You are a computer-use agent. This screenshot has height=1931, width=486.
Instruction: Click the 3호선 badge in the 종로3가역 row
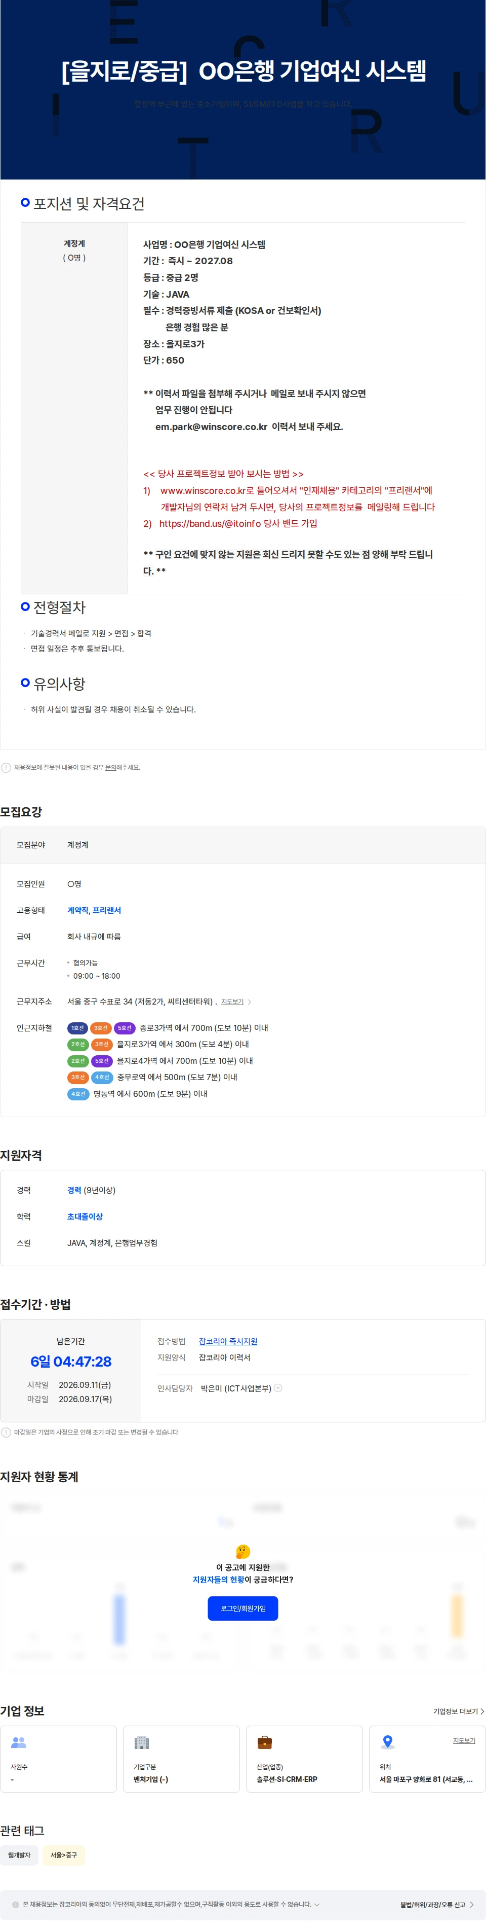[x=101, y=1028]
